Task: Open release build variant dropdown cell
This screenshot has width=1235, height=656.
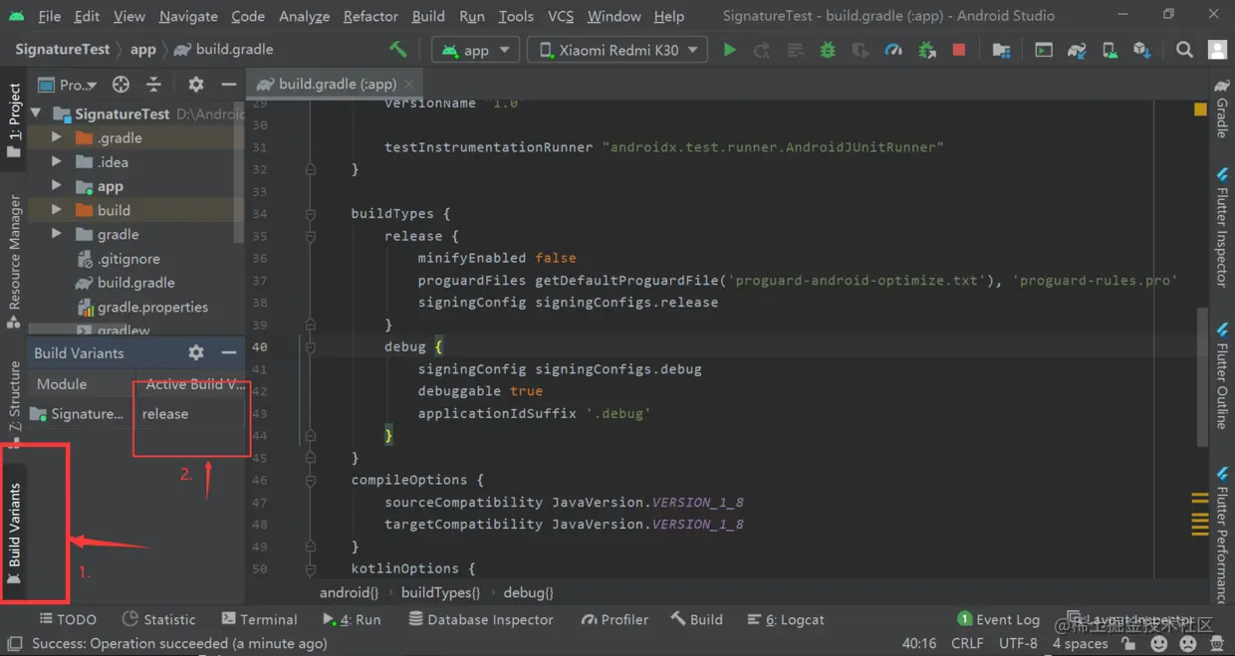Action: click(189, 414)
